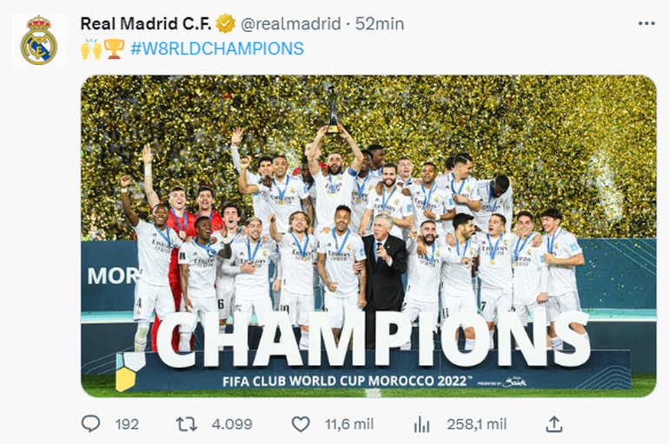This screenshot has height=444, width=669.
Task: Click the FIFA Club World Cup Morocco 2022 banner
Action: [374, 371]
